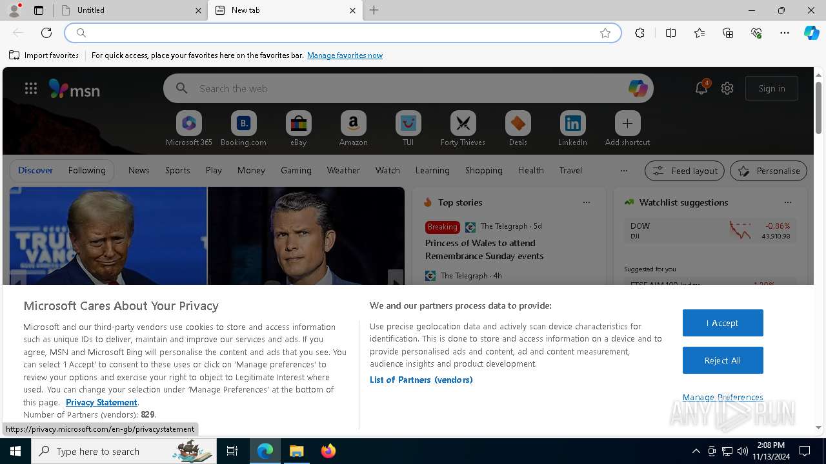The width and height of the screenshot is (826, 464).
Task: Open the Extensions puzzle icon
Action: point(640,33)
